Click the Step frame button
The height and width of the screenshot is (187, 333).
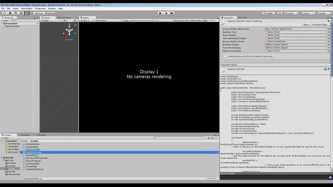click(x=172, y=13)
